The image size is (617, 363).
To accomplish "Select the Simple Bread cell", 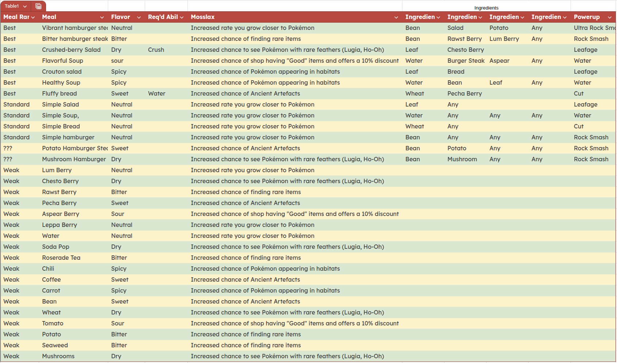I will click(x=73, y=126).
